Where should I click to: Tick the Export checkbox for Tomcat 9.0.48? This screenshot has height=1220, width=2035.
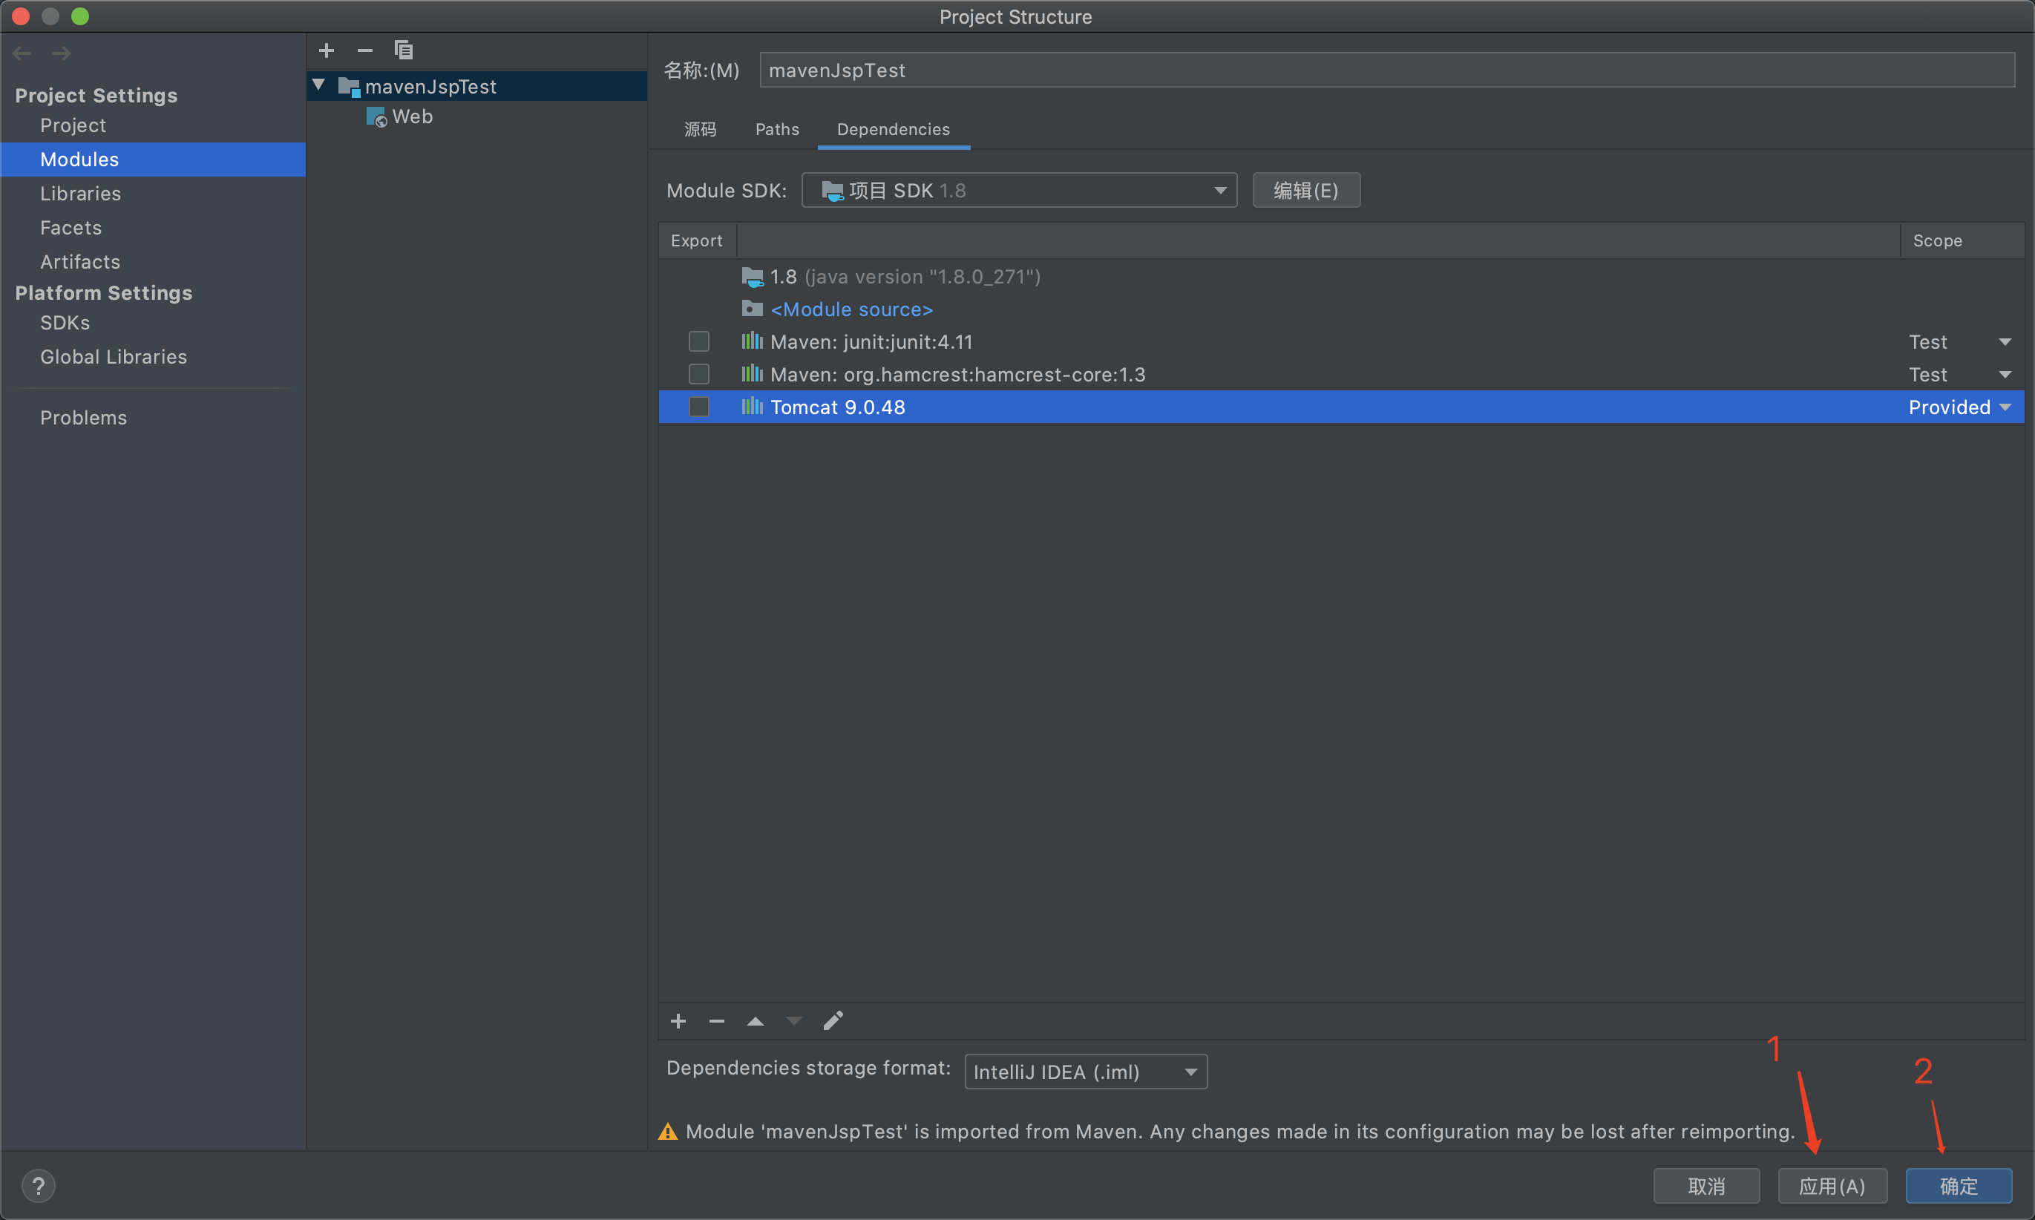(x=699, y=407)
